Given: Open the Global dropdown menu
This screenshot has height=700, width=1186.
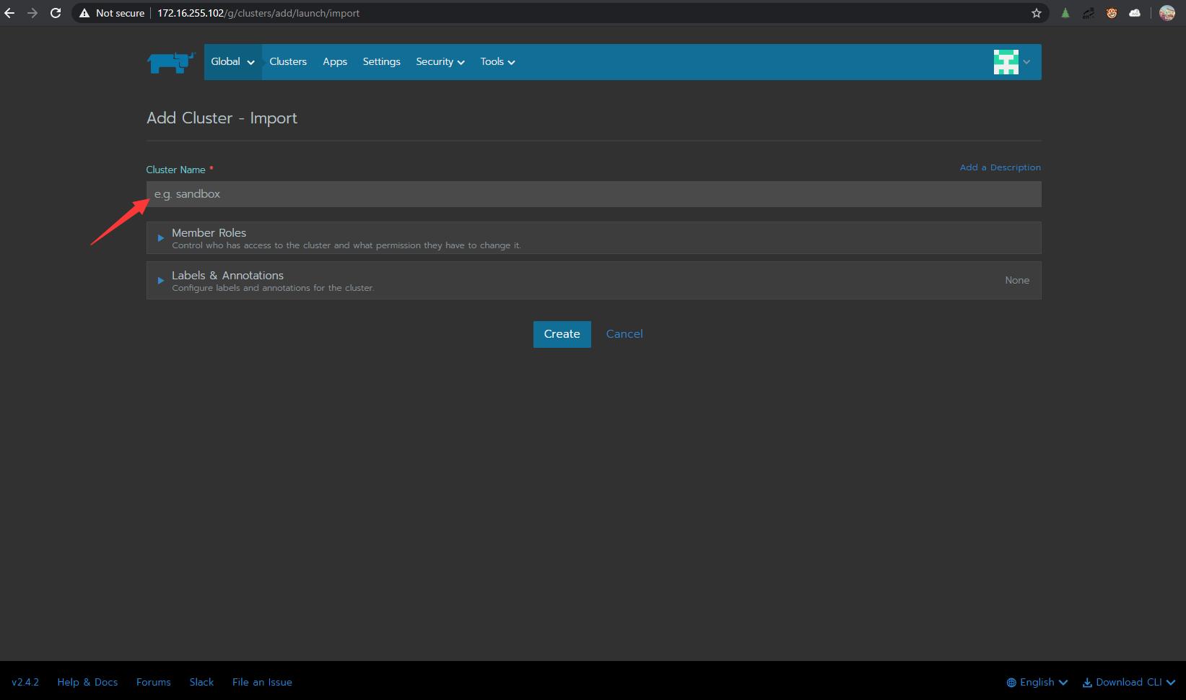Looking at the screenshot, I should (232, 62).
